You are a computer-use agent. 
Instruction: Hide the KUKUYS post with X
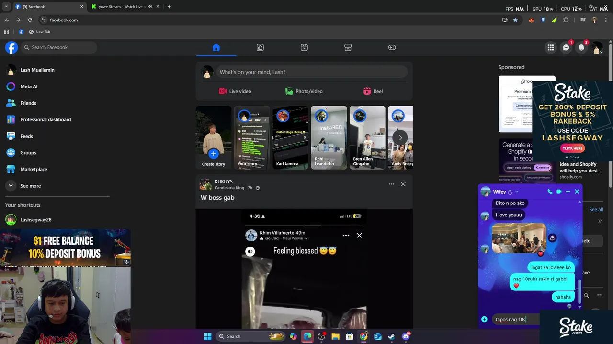[403, 184]
